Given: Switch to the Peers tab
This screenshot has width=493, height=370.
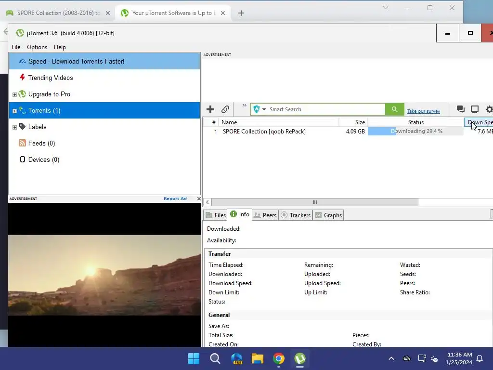Looking at the screenshot, I should (265, 215).
